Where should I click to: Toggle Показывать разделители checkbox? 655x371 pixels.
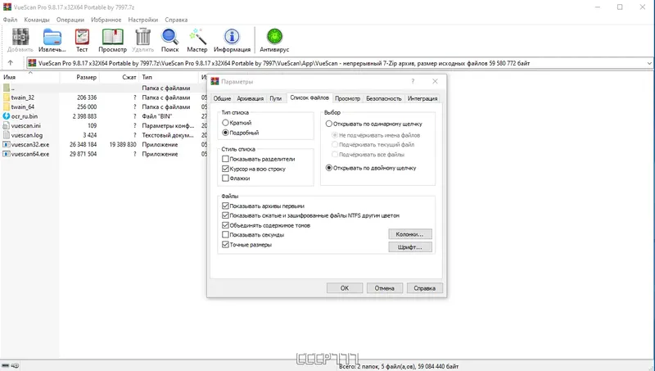point(226,159)
